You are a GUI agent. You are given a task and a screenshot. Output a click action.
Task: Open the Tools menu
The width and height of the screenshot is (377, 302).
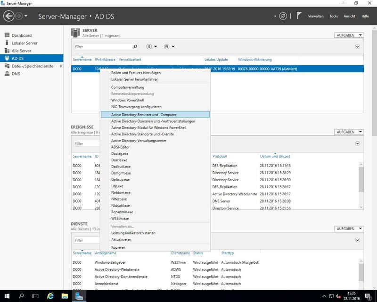tap(334, 16)
